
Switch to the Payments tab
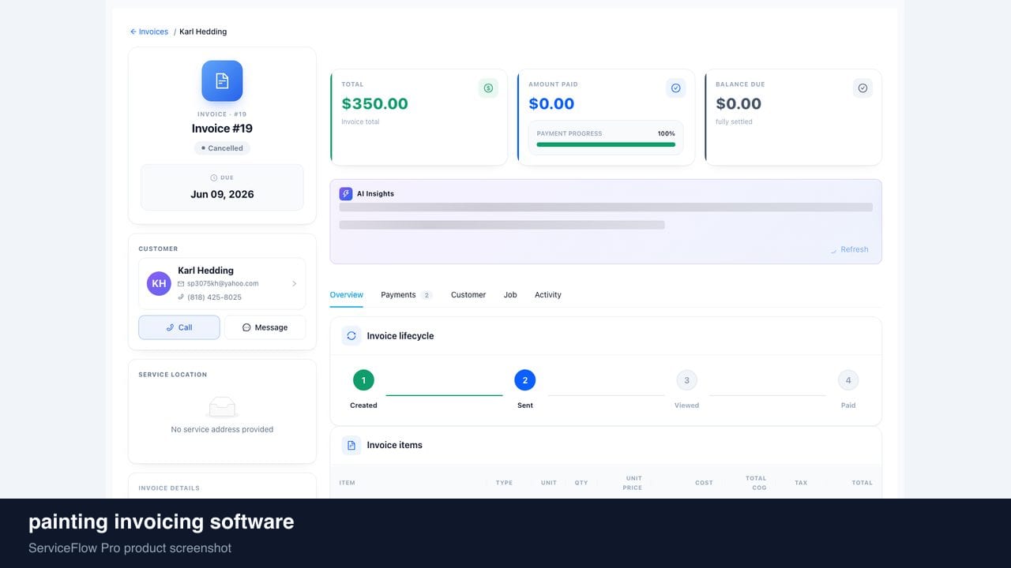(x=406, y=295)
